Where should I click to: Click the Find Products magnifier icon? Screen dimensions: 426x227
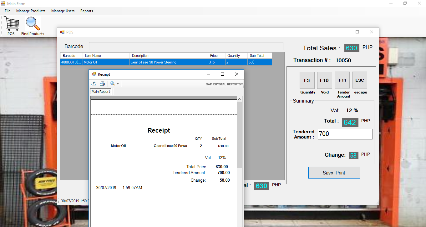coord(33,23)
